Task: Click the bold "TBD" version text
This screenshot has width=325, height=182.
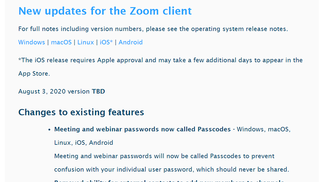Action: pos(98,91)
